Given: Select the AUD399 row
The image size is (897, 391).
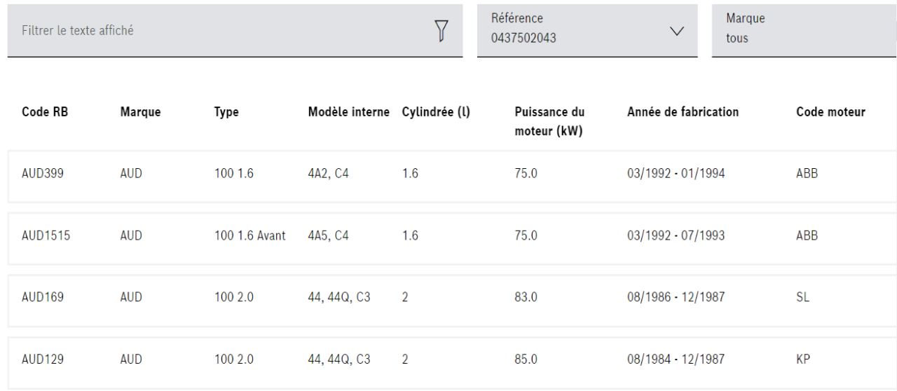Looking at the screenshot, I should point(43,174).
